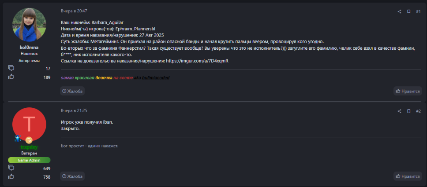
Task: Follow the bulimiacoded signature link
Action: (156, 78)
